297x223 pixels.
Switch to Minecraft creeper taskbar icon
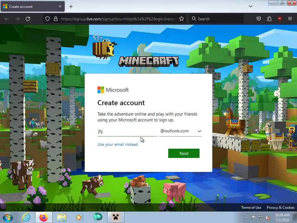[x=115, y=217]
